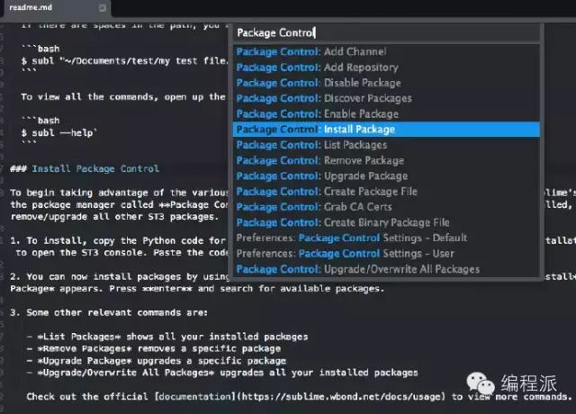The width and height of the screenshot is (576, 414).
Task: Select Package Control: Add Repository
Action: 386,67
